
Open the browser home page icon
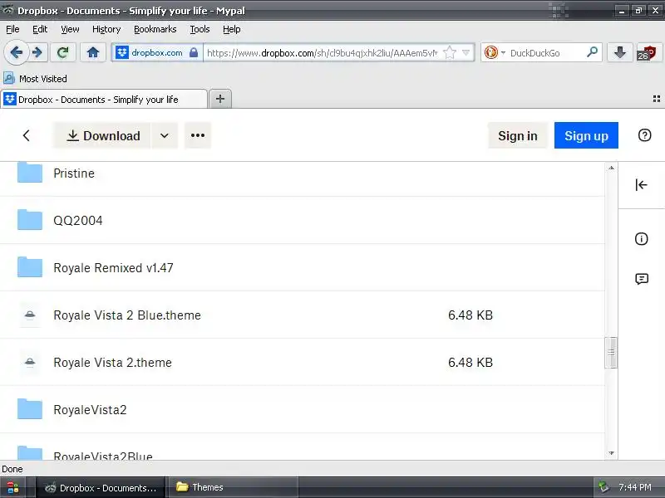(93, 53)
